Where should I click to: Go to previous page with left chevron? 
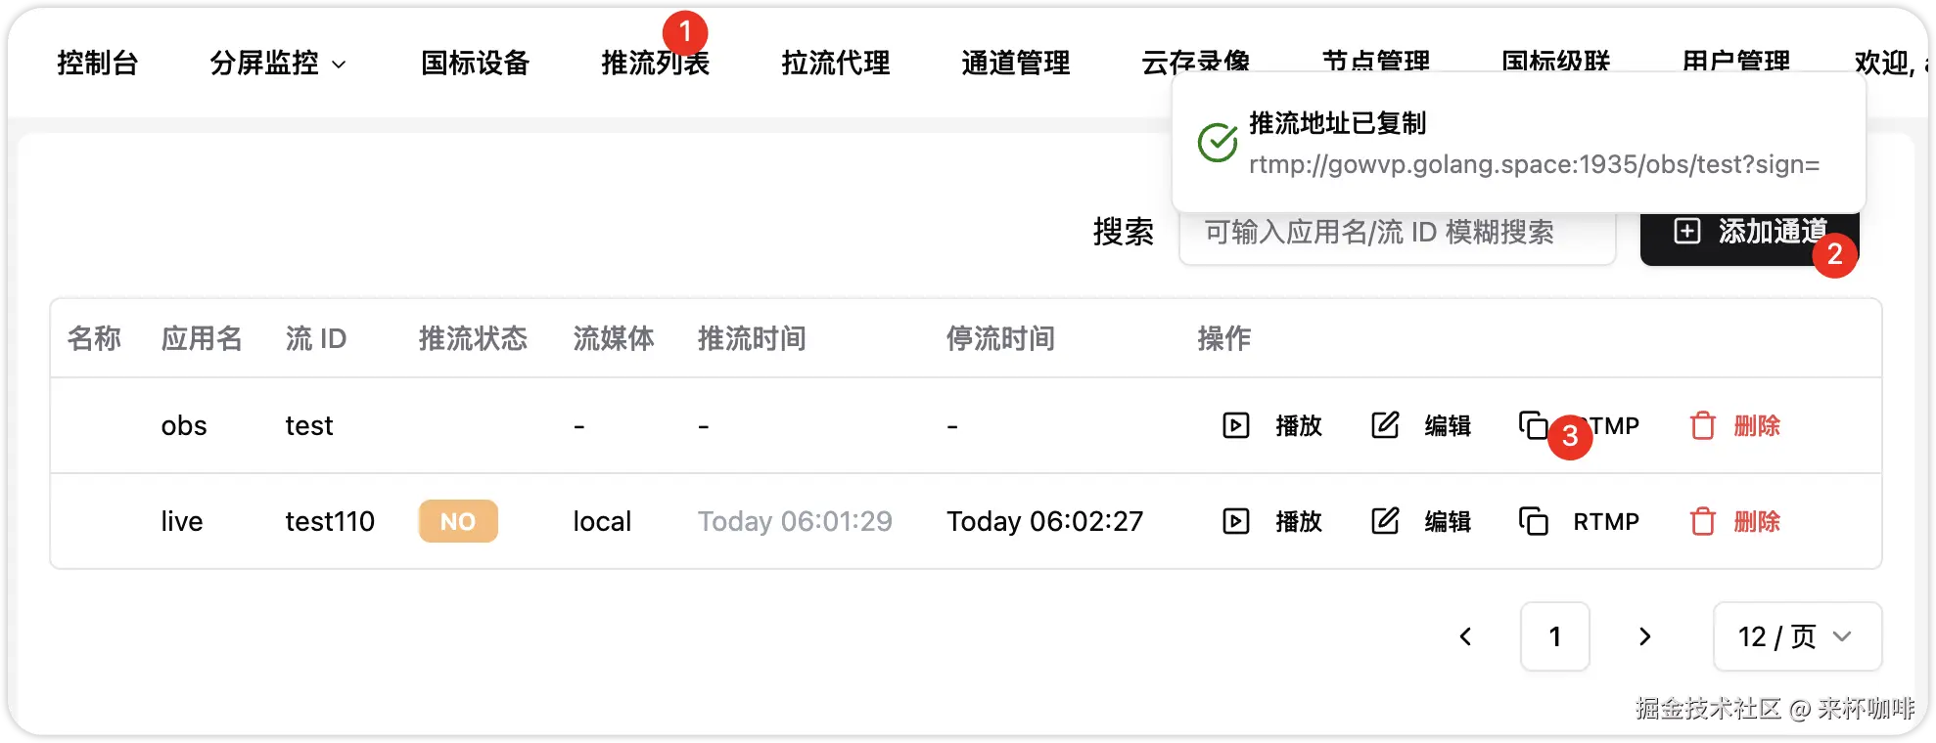coord(1465,636)
